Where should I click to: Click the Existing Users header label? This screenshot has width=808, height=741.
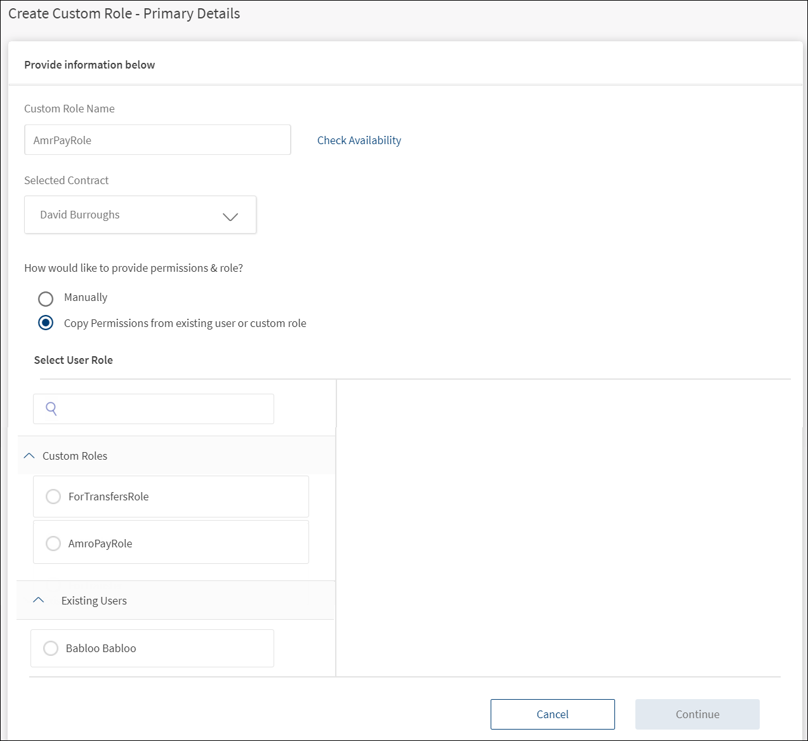tap(94, 601)
